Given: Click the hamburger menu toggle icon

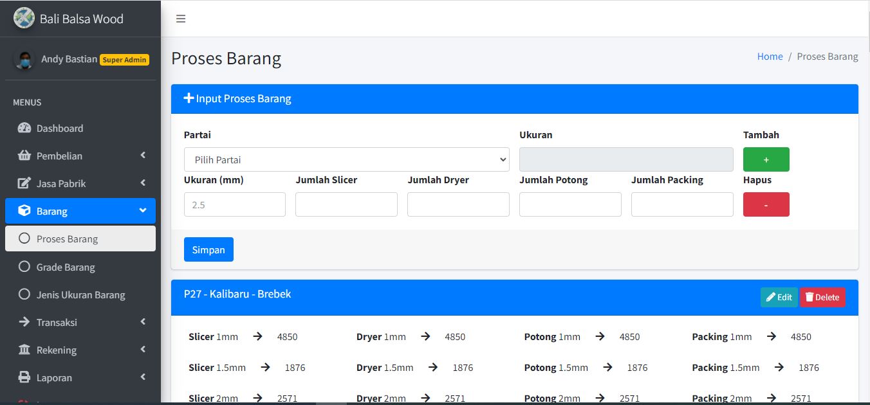Looking at the screenshot, I should click(181, 19).
